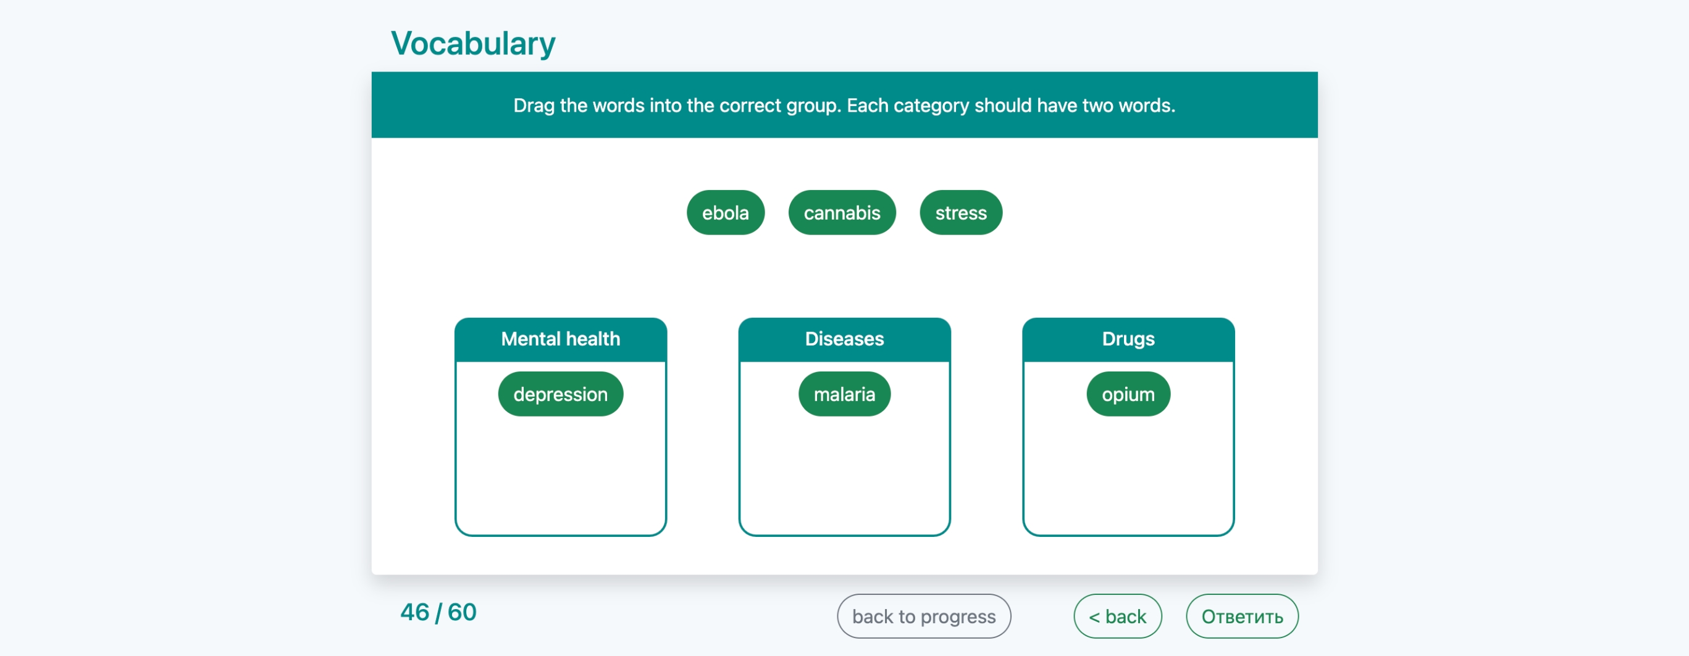Click the Diseases category header
Viewport: 1689px width, 656px height.
[844, 339]
